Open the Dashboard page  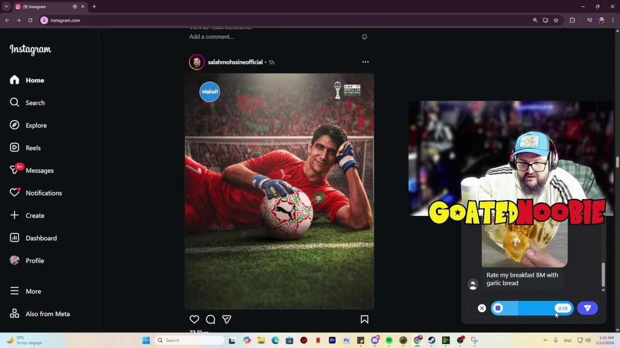coord(33,238)
